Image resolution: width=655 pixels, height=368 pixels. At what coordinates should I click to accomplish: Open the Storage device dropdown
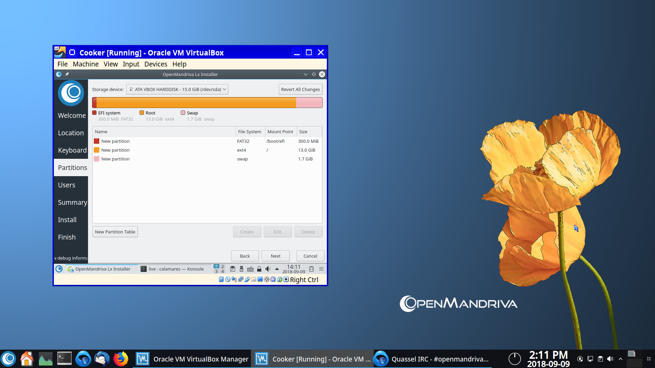click(177, 89)
